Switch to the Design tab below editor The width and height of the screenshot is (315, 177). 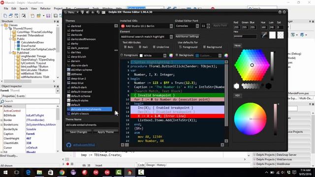tap(150, 165)
